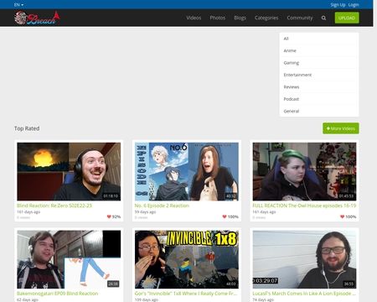The image size is (377, 302).
Task: Open the Videos menu
Action: (194, 18)
